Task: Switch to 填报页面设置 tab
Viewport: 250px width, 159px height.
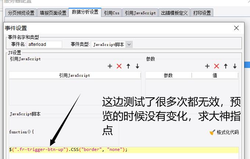Action: [x=53, y=13]
